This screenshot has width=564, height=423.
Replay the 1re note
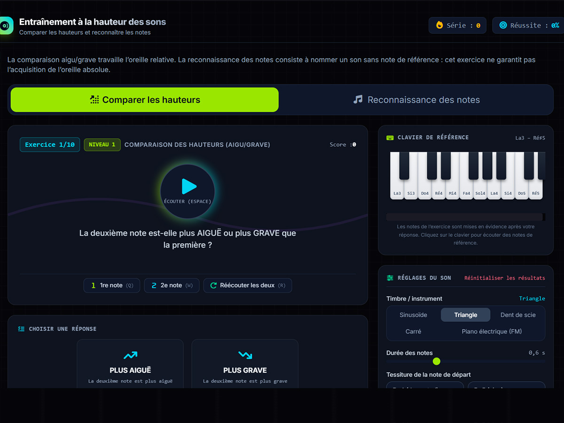click(112, 285)
